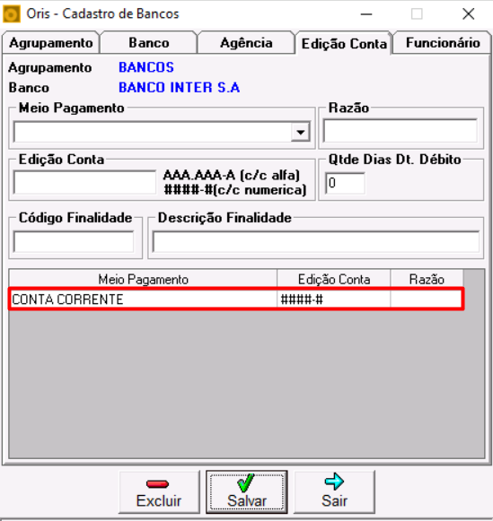Click the Sair button with the arrow
The image size is (493, 521).
pos(334,492)
